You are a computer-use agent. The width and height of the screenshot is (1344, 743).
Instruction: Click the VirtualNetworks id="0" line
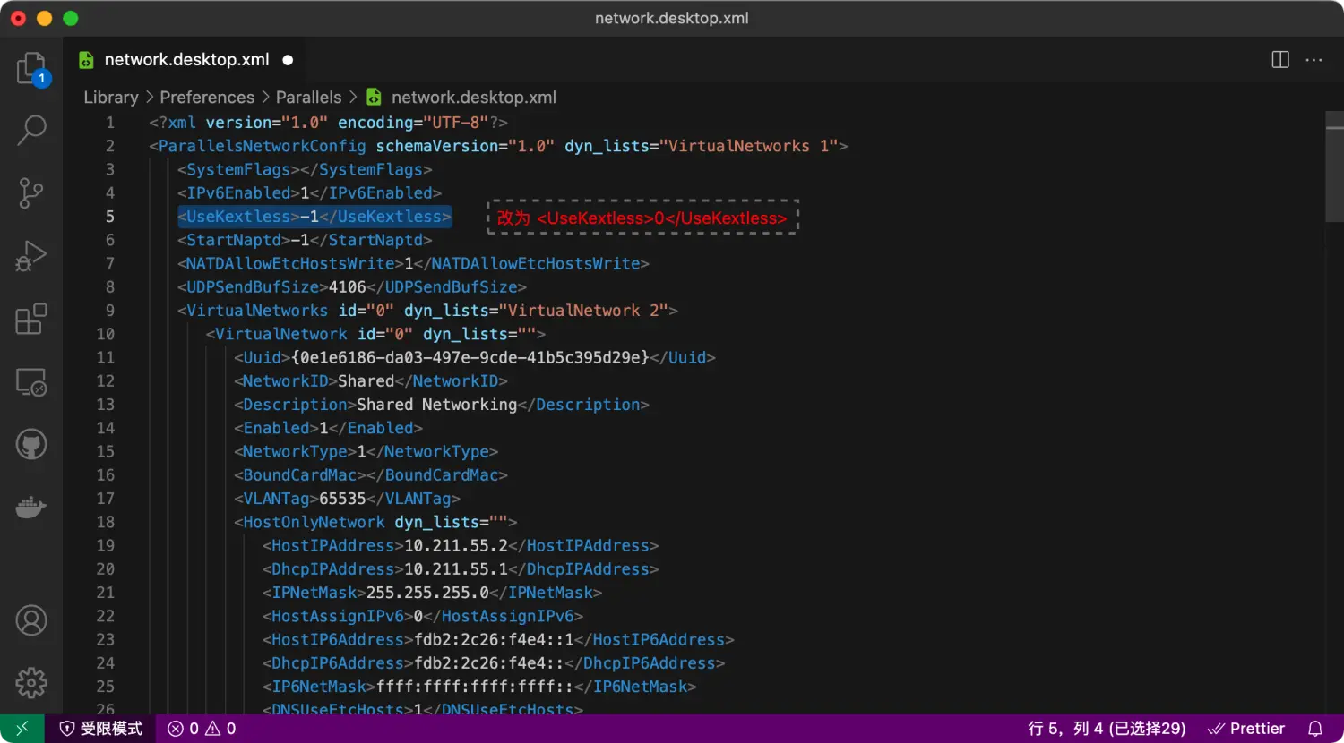(427, 311)
